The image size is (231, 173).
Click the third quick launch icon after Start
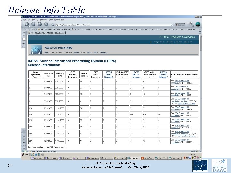click(39, 155)
